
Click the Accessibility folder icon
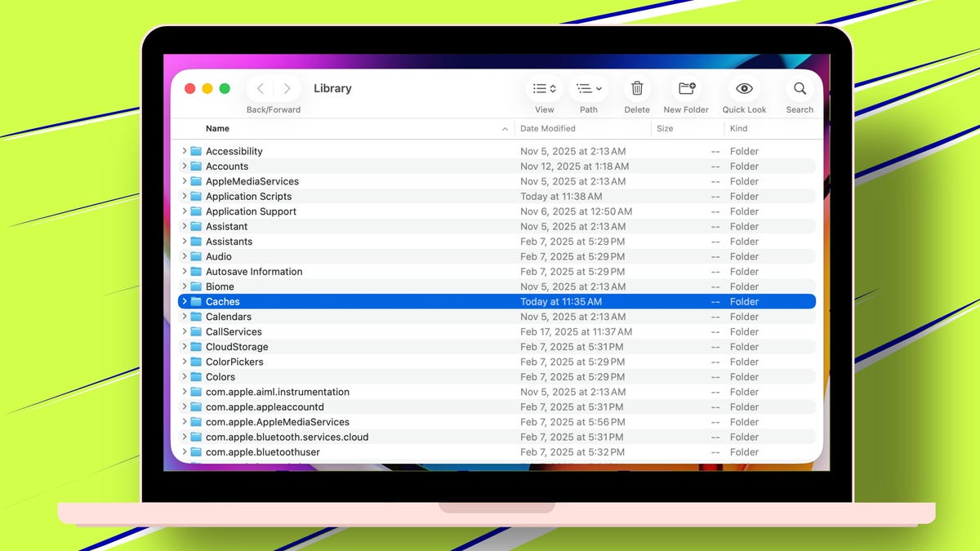click(x=196, y=151)
